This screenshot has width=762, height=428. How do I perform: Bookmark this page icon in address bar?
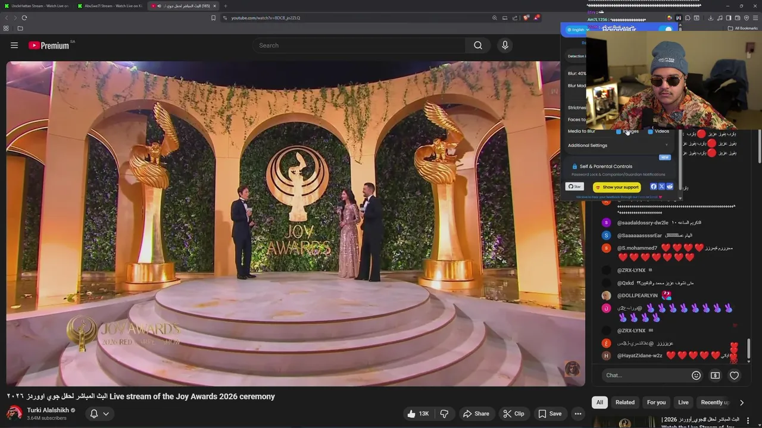pos(213,18)
